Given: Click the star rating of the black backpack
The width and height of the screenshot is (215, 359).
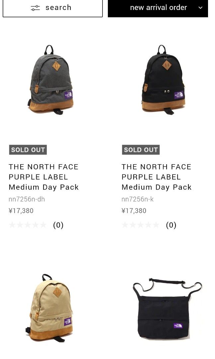Looking at the screenshot, I should point(140,225).
